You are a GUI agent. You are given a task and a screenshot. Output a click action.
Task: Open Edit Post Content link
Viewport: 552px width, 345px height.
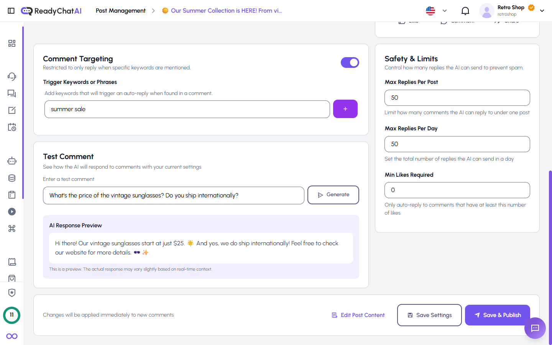[x=358, y=315]
